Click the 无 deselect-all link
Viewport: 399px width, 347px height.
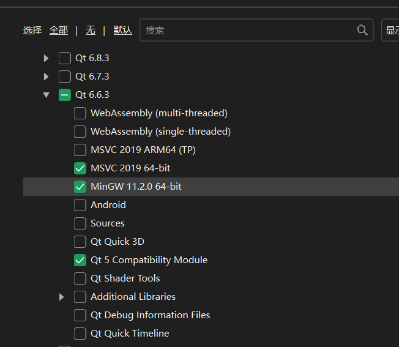click(91, 30)
